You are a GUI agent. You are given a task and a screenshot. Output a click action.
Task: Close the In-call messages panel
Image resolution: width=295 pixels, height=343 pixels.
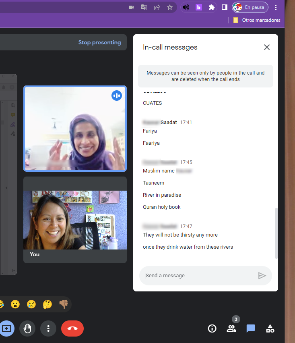coord(266,47)
